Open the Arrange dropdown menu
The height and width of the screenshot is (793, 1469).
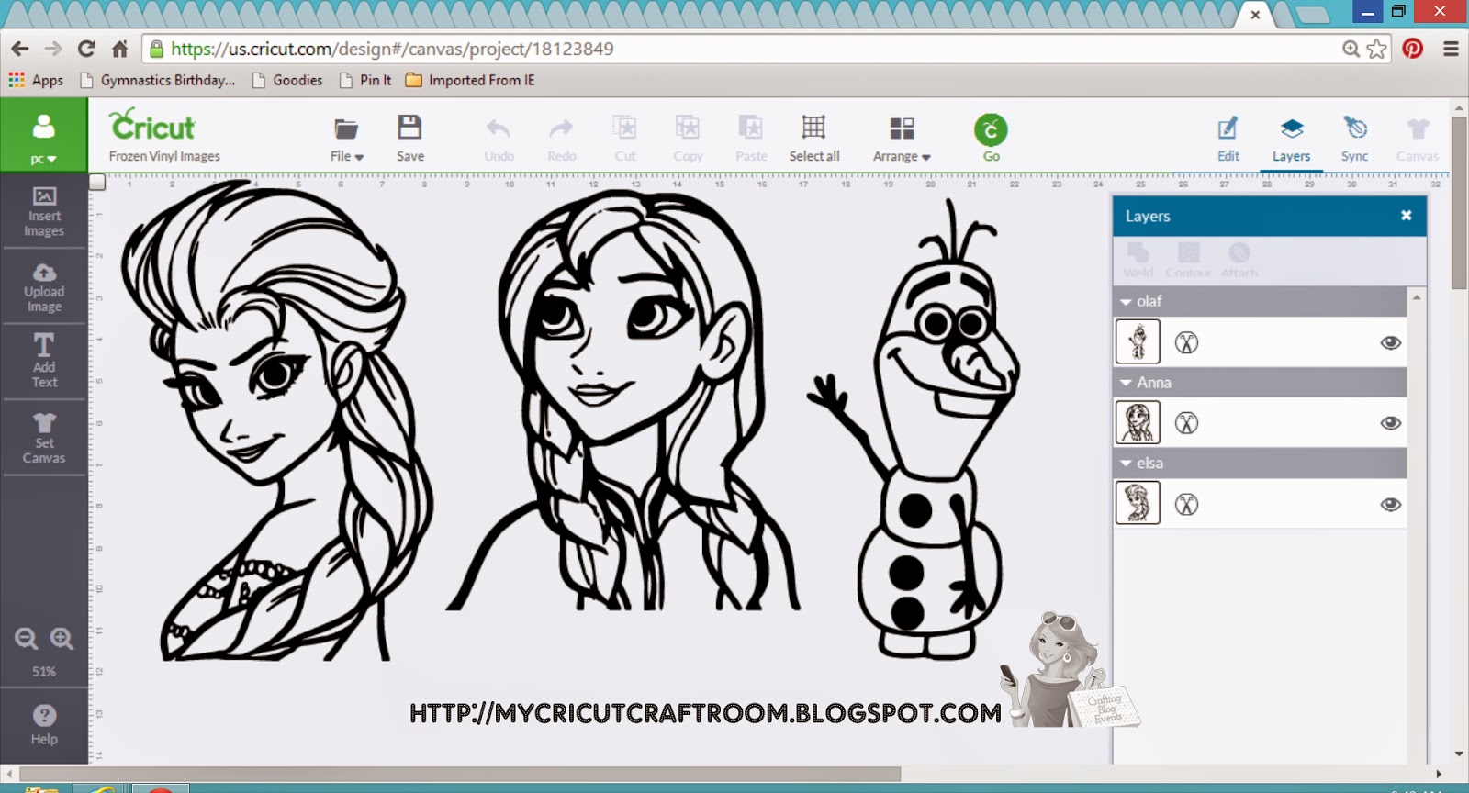click(902, 139)
